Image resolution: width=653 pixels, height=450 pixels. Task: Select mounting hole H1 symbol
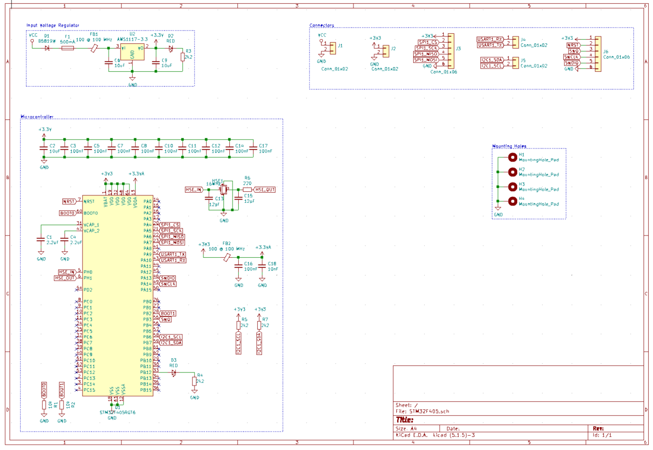click(511, 157)
